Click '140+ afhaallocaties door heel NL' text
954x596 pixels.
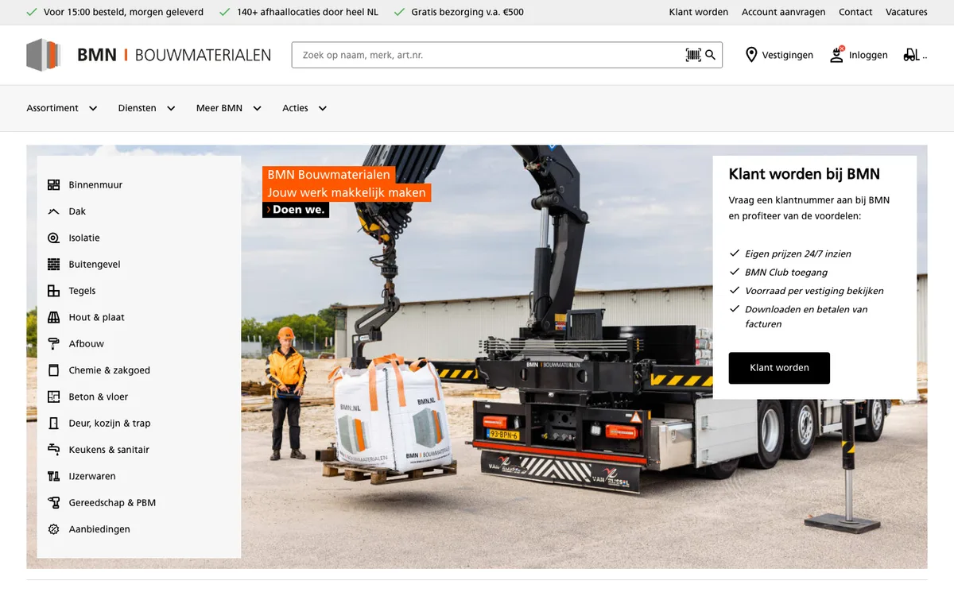(308, 12)
